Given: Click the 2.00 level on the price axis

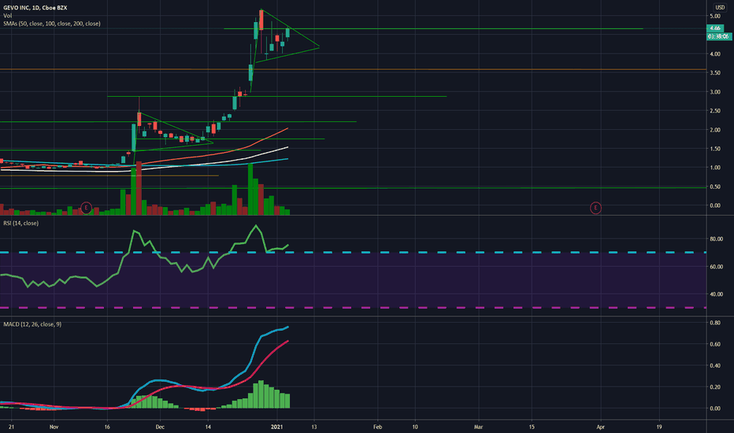Looking at the screenshot, I should 715,130.
